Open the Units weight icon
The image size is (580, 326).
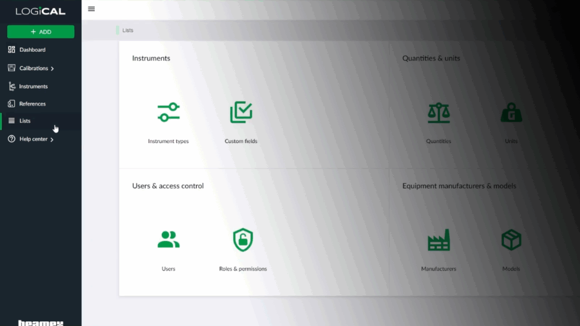pos(511,112)
